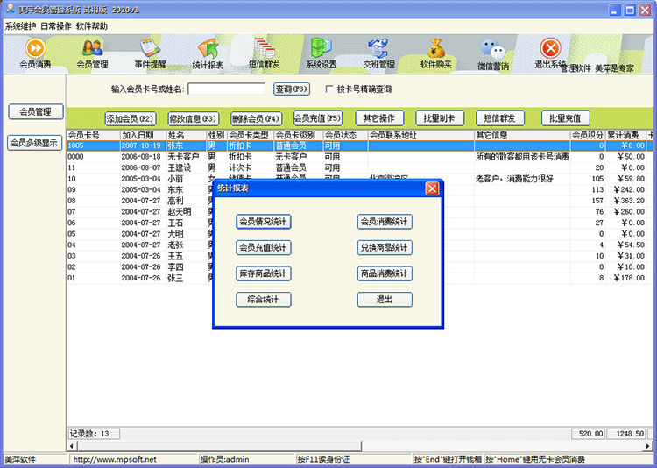Click the 交班管理 toolbar icon
The image size is (657, 468).
click(378, 53)
